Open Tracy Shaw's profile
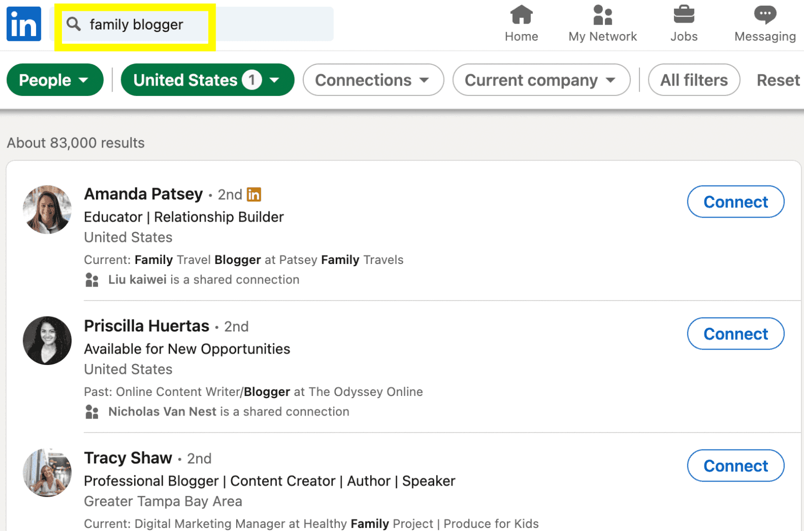The image size is (804, 531). tap(127, 458)
